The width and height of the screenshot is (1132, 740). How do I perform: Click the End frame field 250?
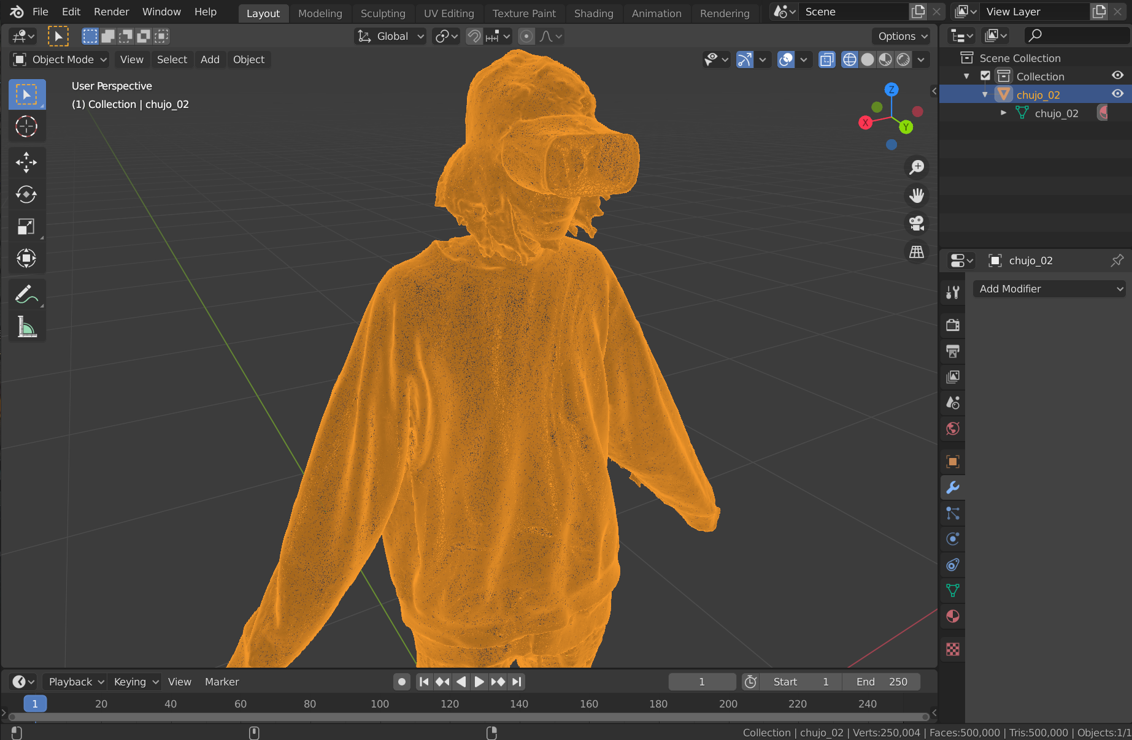pyautogui.click(x=881, y=682)
